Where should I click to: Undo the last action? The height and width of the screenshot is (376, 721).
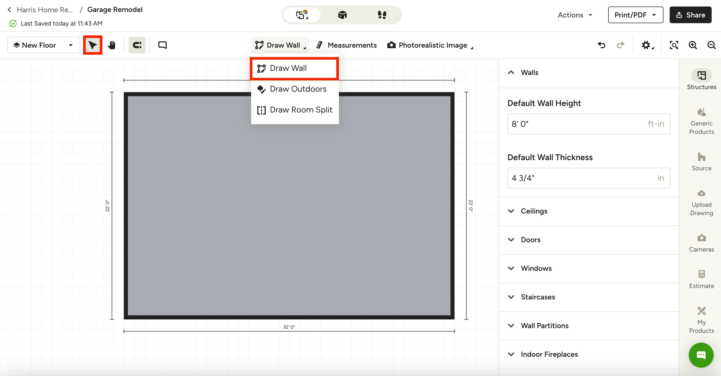pos(601,45)
